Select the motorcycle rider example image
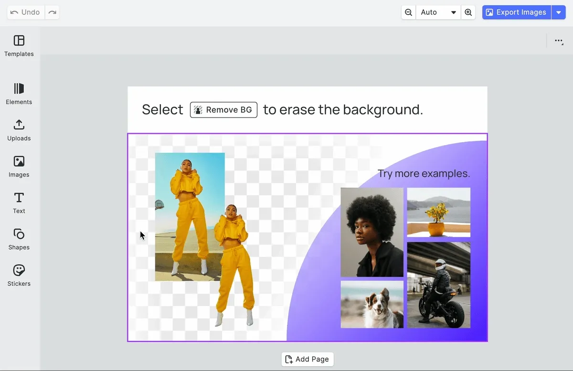The width and height of the screenshot is (573, 371). tap(438, 285)
